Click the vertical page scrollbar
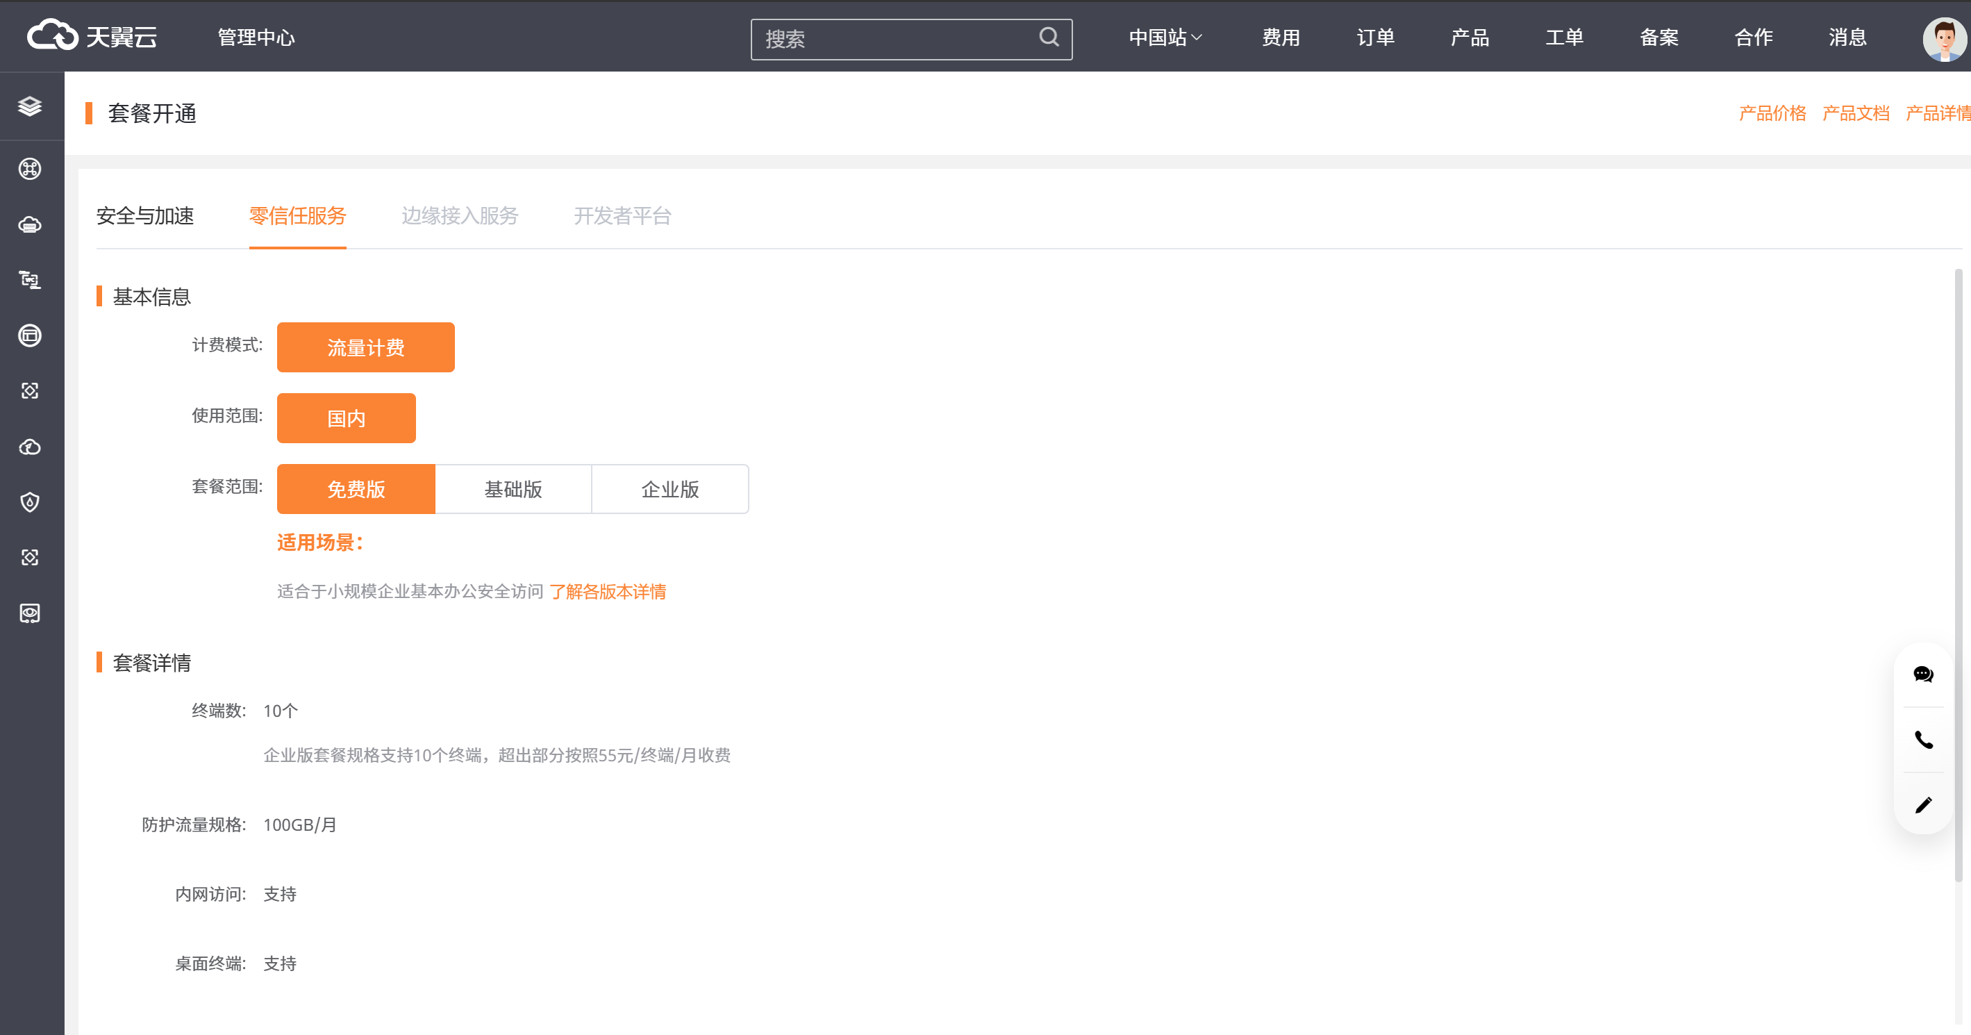Image resolution: width=1971 pixels, height=1035 pixels. tap(1958, 574)
